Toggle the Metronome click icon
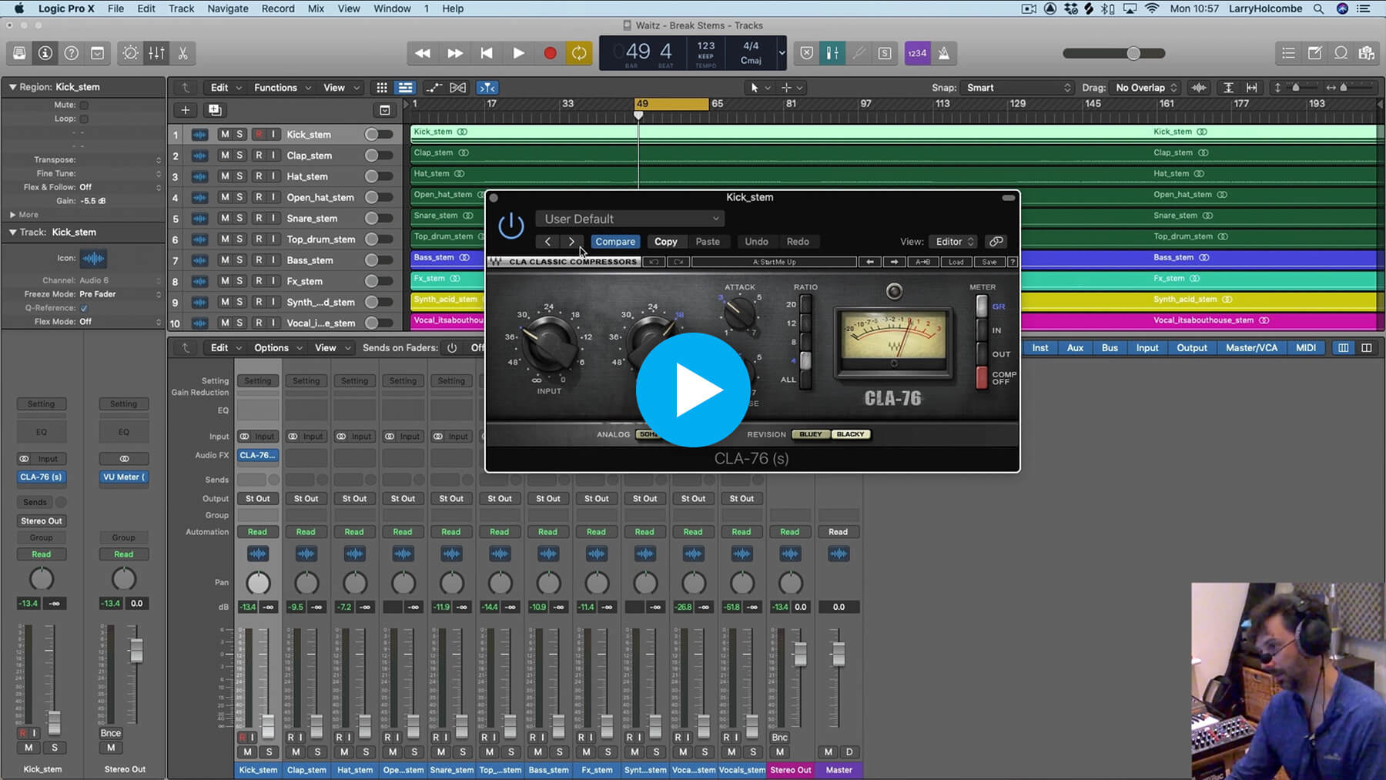This screenshot has width=1386, height=780. coord(944,53)
